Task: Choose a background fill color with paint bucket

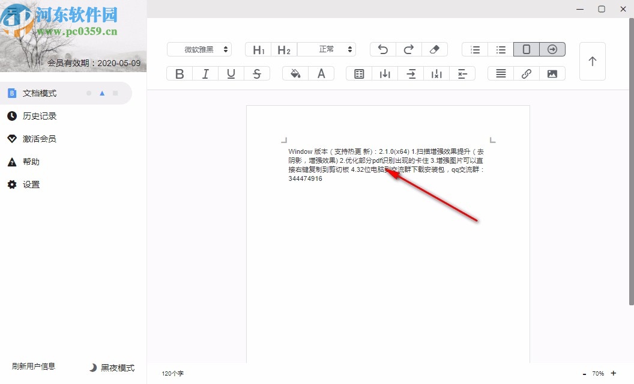Action: (295, 74)
